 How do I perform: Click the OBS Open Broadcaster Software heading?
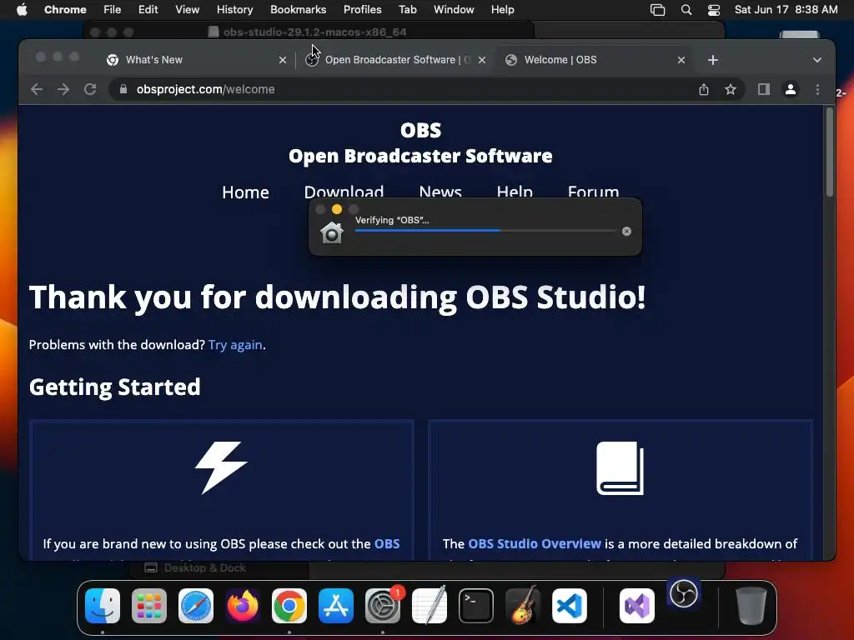pyautogui.click(x=420, y=142)
